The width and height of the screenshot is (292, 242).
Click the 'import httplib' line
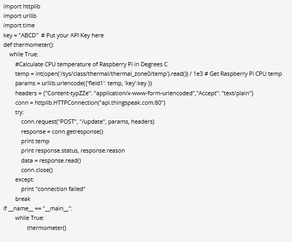pyautogui.click(x=22, y=6)
